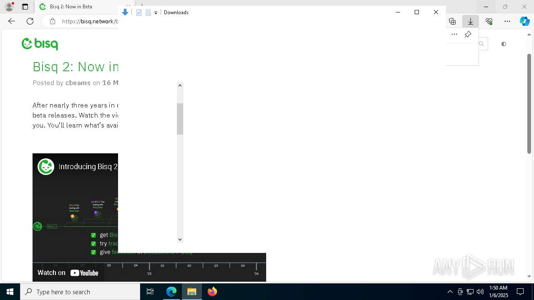Open Edge Settings and more menu

pos(506,21)
